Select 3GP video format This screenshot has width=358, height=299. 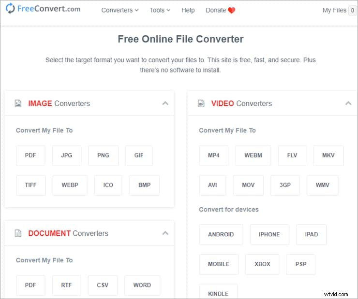point(285,185)
